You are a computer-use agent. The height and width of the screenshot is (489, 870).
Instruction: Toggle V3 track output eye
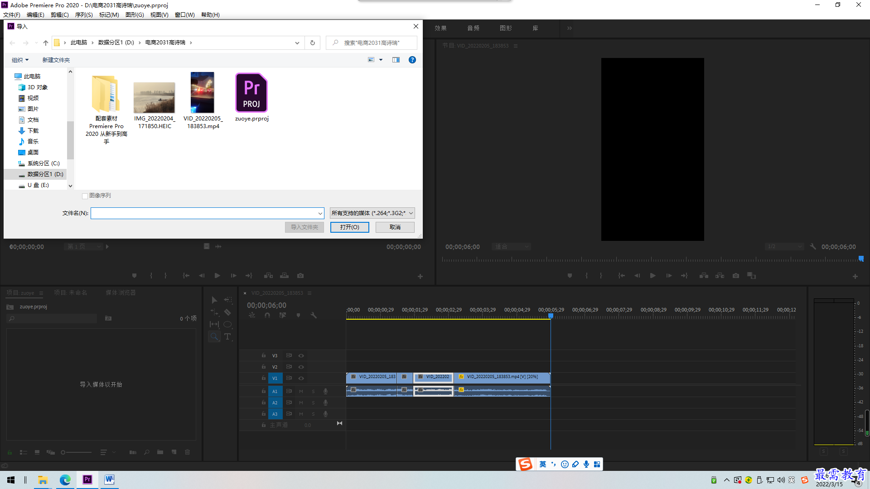click(x=301, y=355)
